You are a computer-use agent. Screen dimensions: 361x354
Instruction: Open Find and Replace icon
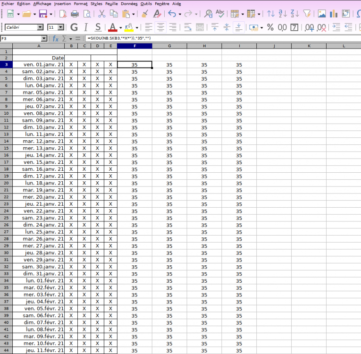[x=209, y=14]
